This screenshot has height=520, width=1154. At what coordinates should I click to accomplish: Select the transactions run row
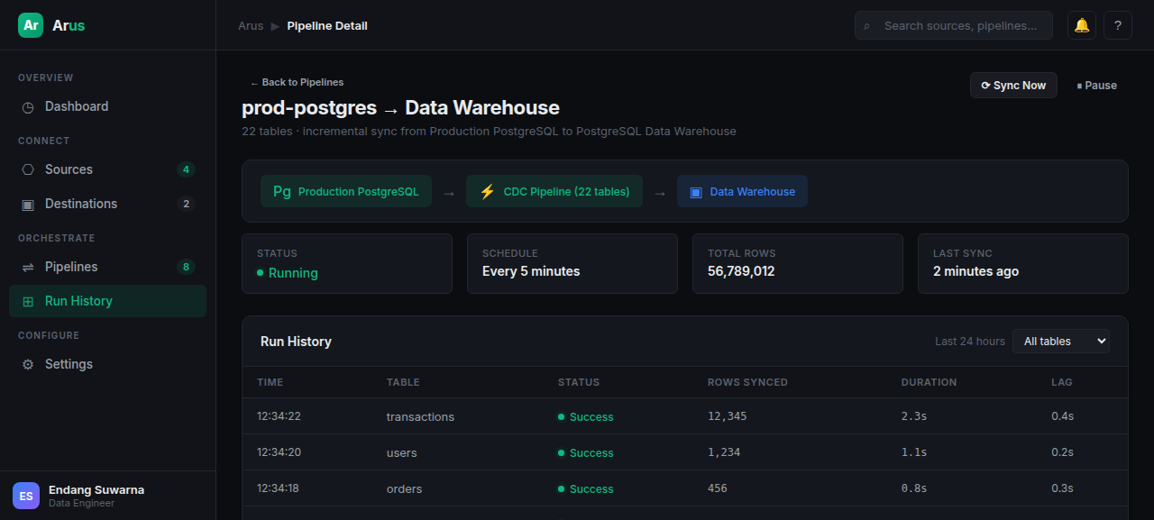pyautogui.click(x=685, y=416)
